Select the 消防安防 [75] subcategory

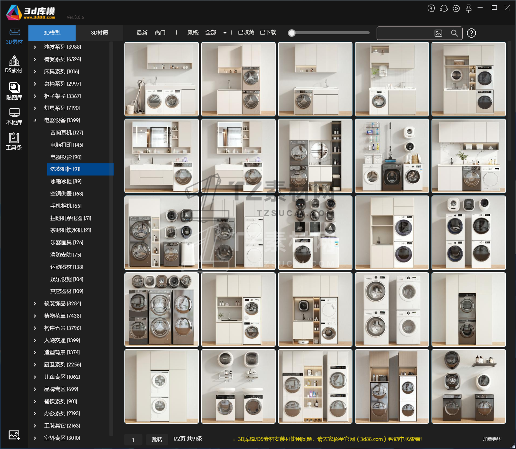click(66, 255)
